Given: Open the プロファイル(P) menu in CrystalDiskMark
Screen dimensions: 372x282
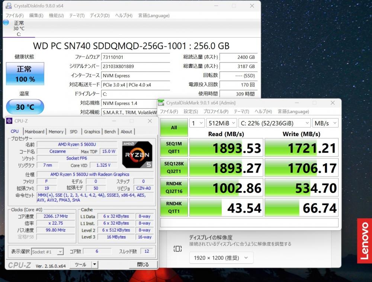Looking at the screenshot, I should pos(216,112).
